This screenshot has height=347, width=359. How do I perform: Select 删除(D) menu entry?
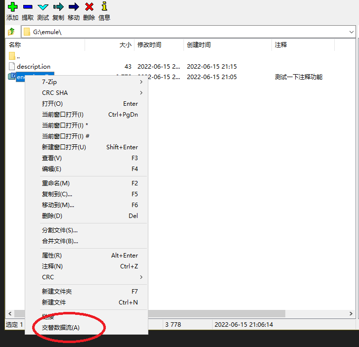[x=87, y=216]
